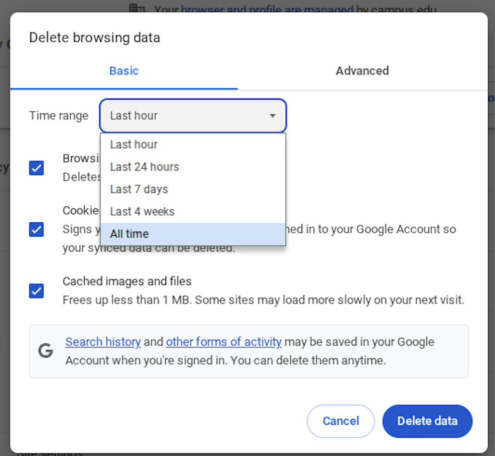
Task: Click the Delete data button
Action: [x=427, y=421]
